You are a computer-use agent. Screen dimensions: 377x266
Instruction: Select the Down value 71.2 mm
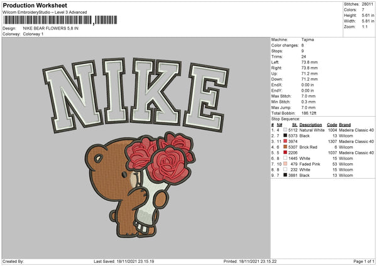tap(309, 79)
